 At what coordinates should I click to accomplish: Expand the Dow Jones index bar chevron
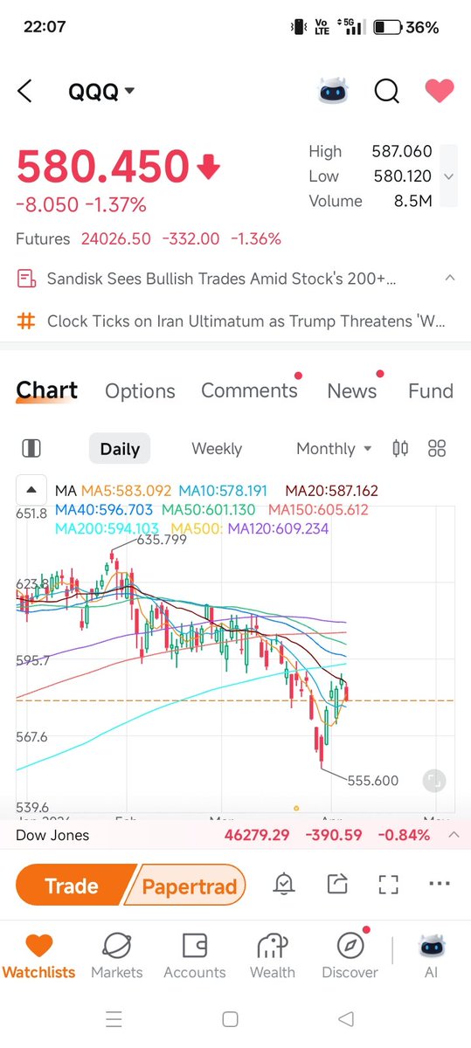coord(454,835)
